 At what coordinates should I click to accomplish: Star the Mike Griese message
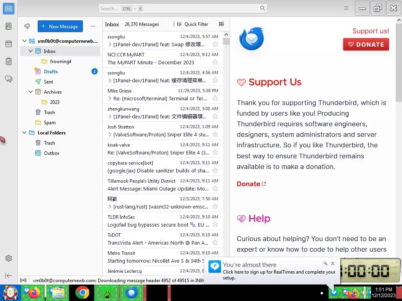click(215, 98)
